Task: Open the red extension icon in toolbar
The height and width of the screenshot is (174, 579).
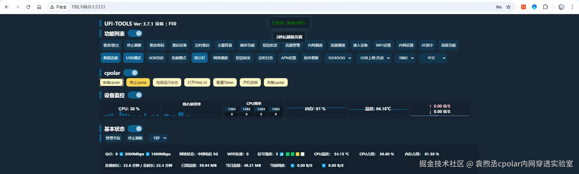Action: 524,7
